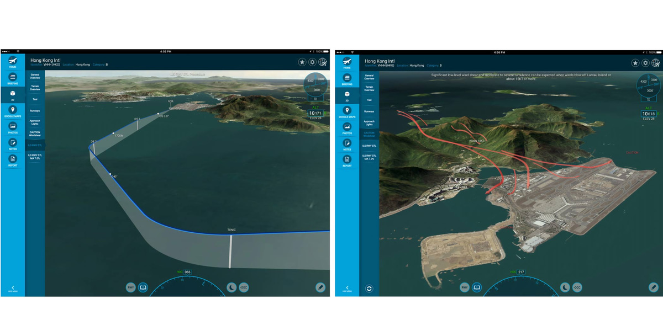Screen dimensions: 663x331
Task: Open the 3D view from the sidebar
Action: coord(13,94)
